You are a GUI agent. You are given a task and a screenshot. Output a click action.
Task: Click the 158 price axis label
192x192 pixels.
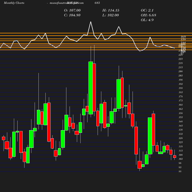(180, 113)
